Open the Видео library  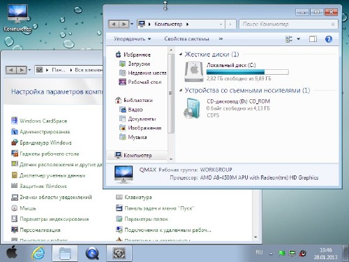131,110
